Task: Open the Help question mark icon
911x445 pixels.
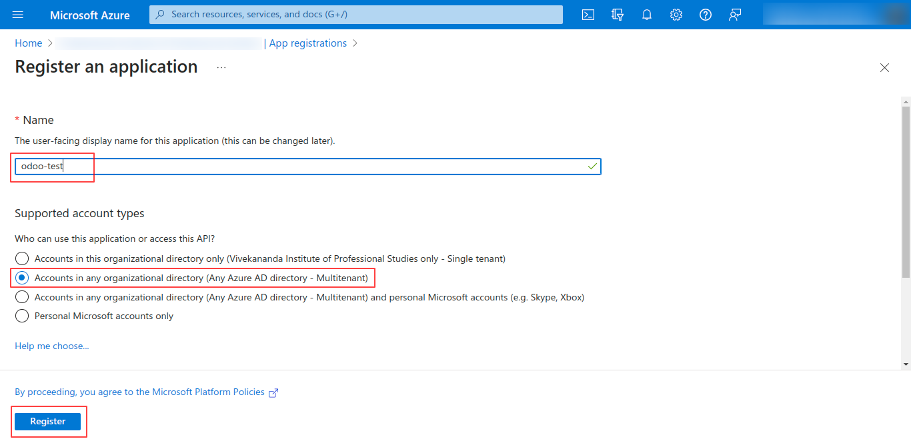Action: pyautogui.click(x=706, y=15)
